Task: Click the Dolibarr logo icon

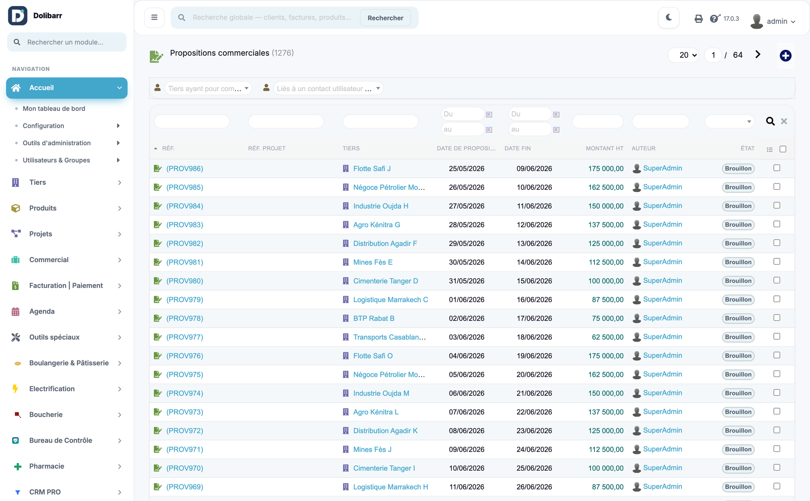Action: [17, 16]
